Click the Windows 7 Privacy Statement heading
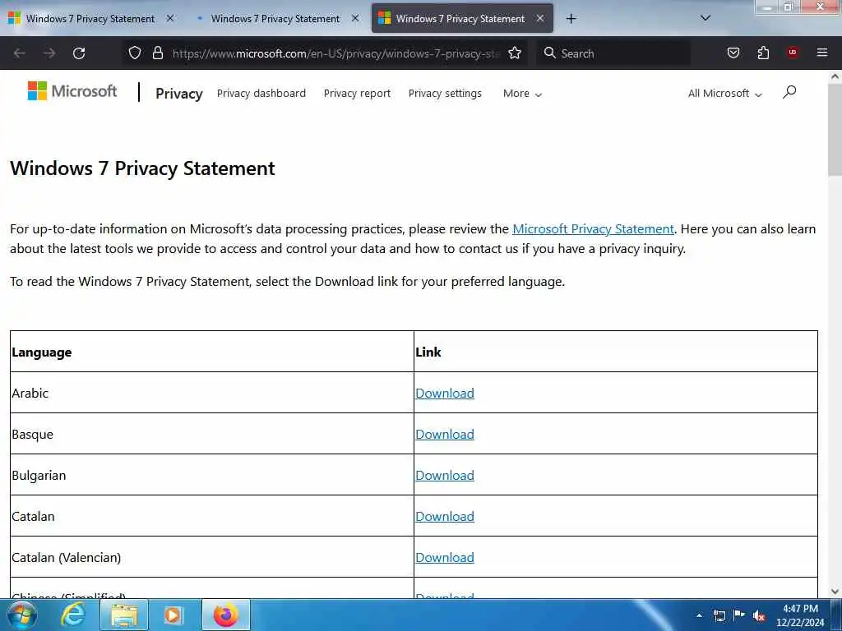Screen dimensions: 842x631 pos(142,168)
